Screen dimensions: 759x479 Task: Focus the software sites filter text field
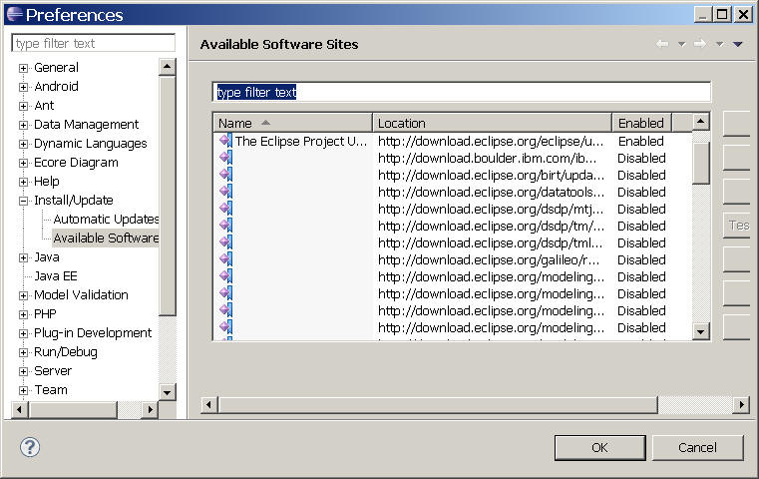pos(462,92)
